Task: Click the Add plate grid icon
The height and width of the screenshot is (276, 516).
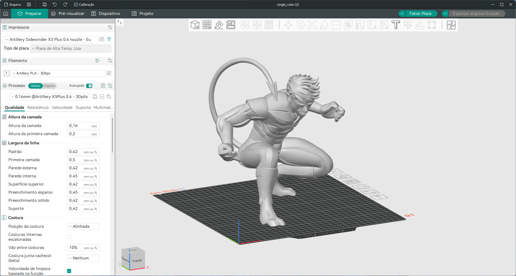Action: (x=207, y=25)
